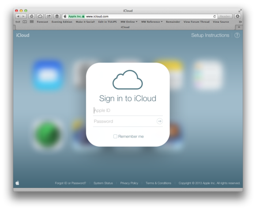
Task: Open the Terms & Conditions footer link
Action: pyautogui.click(x=158, y=183)
